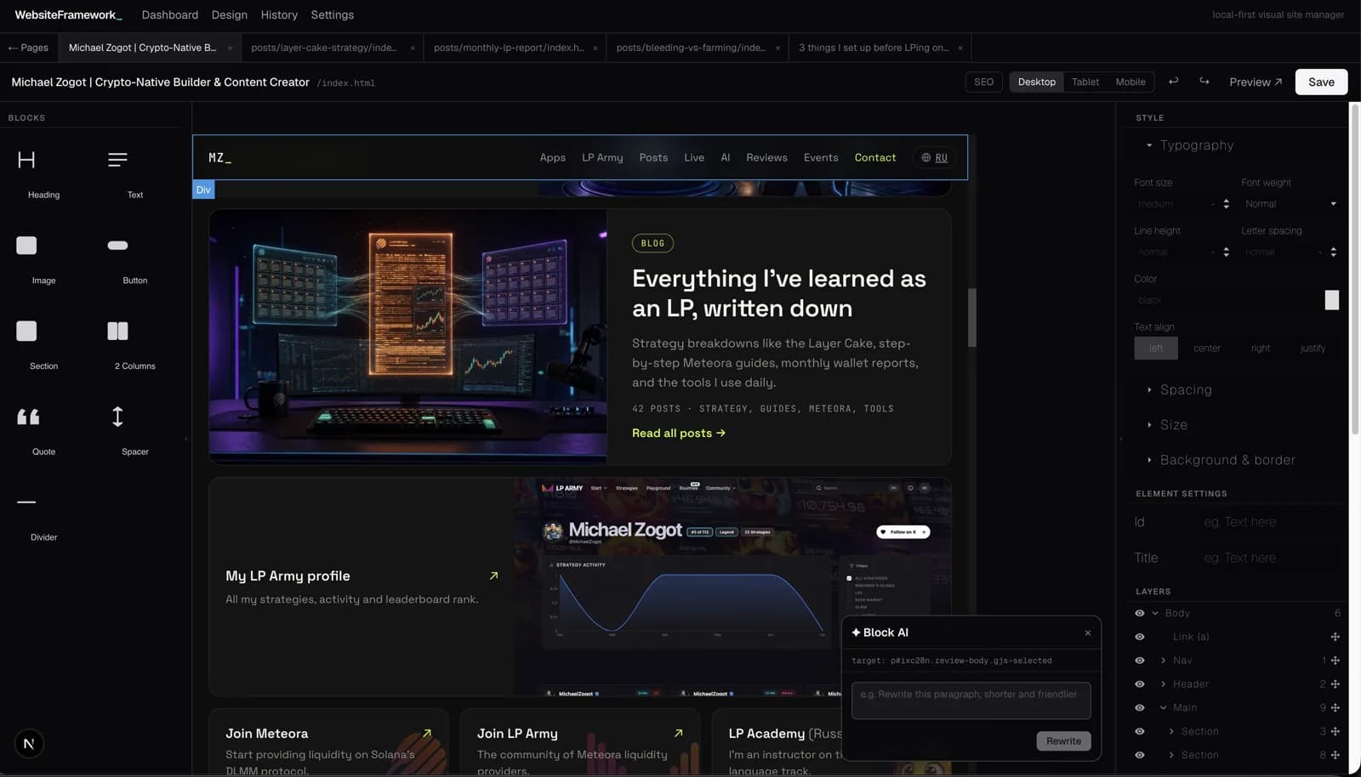Open the Dashboard menu
Image resolution: width=1361 pixels, height=777 pixels.
170,14
